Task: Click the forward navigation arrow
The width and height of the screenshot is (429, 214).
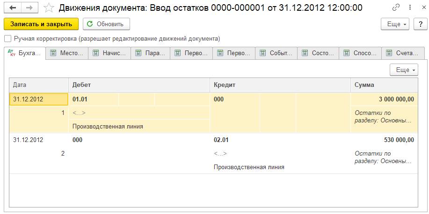Action: (x=29, y=8)
